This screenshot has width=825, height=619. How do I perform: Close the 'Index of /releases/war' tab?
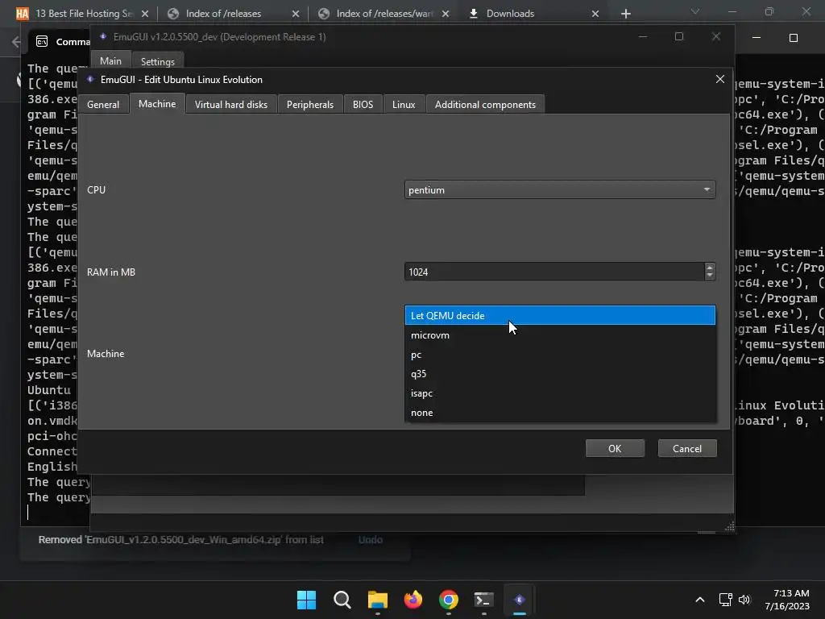click(x=446, y=14)
